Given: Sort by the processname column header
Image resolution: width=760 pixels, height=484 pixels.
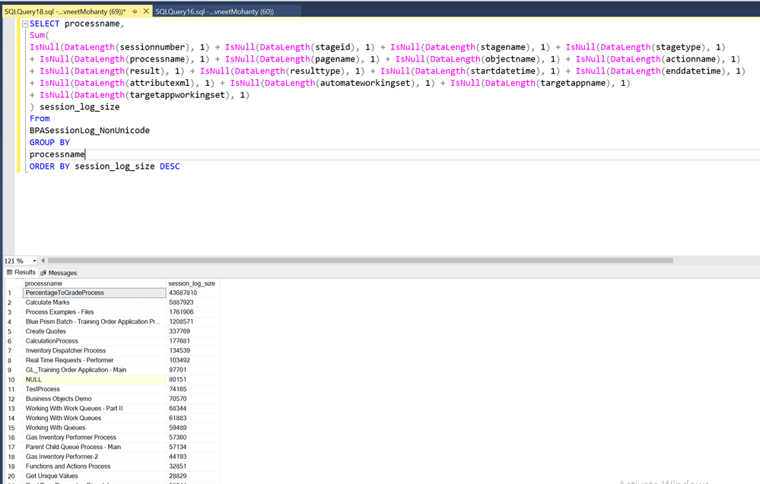Looking at the screenshot, I should point(94,283).
